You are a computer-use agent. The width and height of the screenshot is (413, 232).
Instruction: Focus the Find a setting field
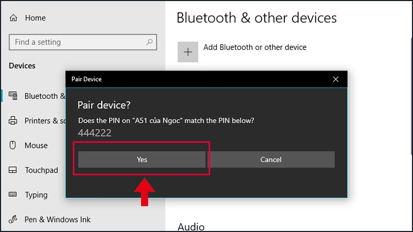click(77, 42)
